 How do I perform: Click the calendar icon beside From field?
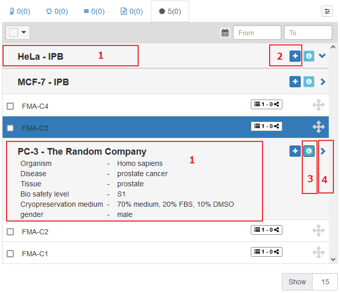[x=225, y=33]
